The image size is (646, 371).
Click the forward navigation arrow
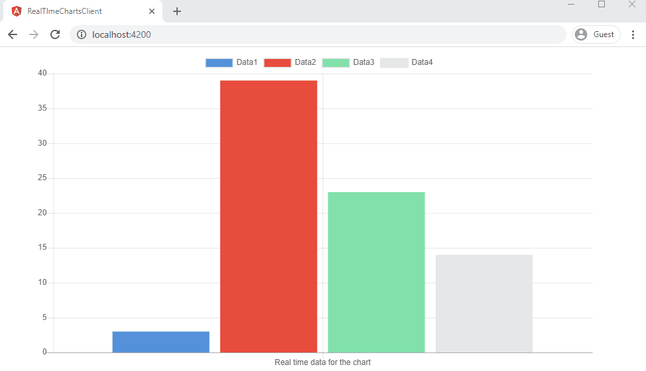[34, 34]
